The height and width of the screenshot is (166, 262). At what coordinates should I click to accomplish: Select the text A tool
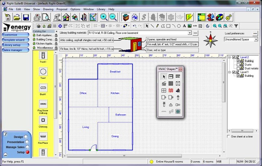184,26
